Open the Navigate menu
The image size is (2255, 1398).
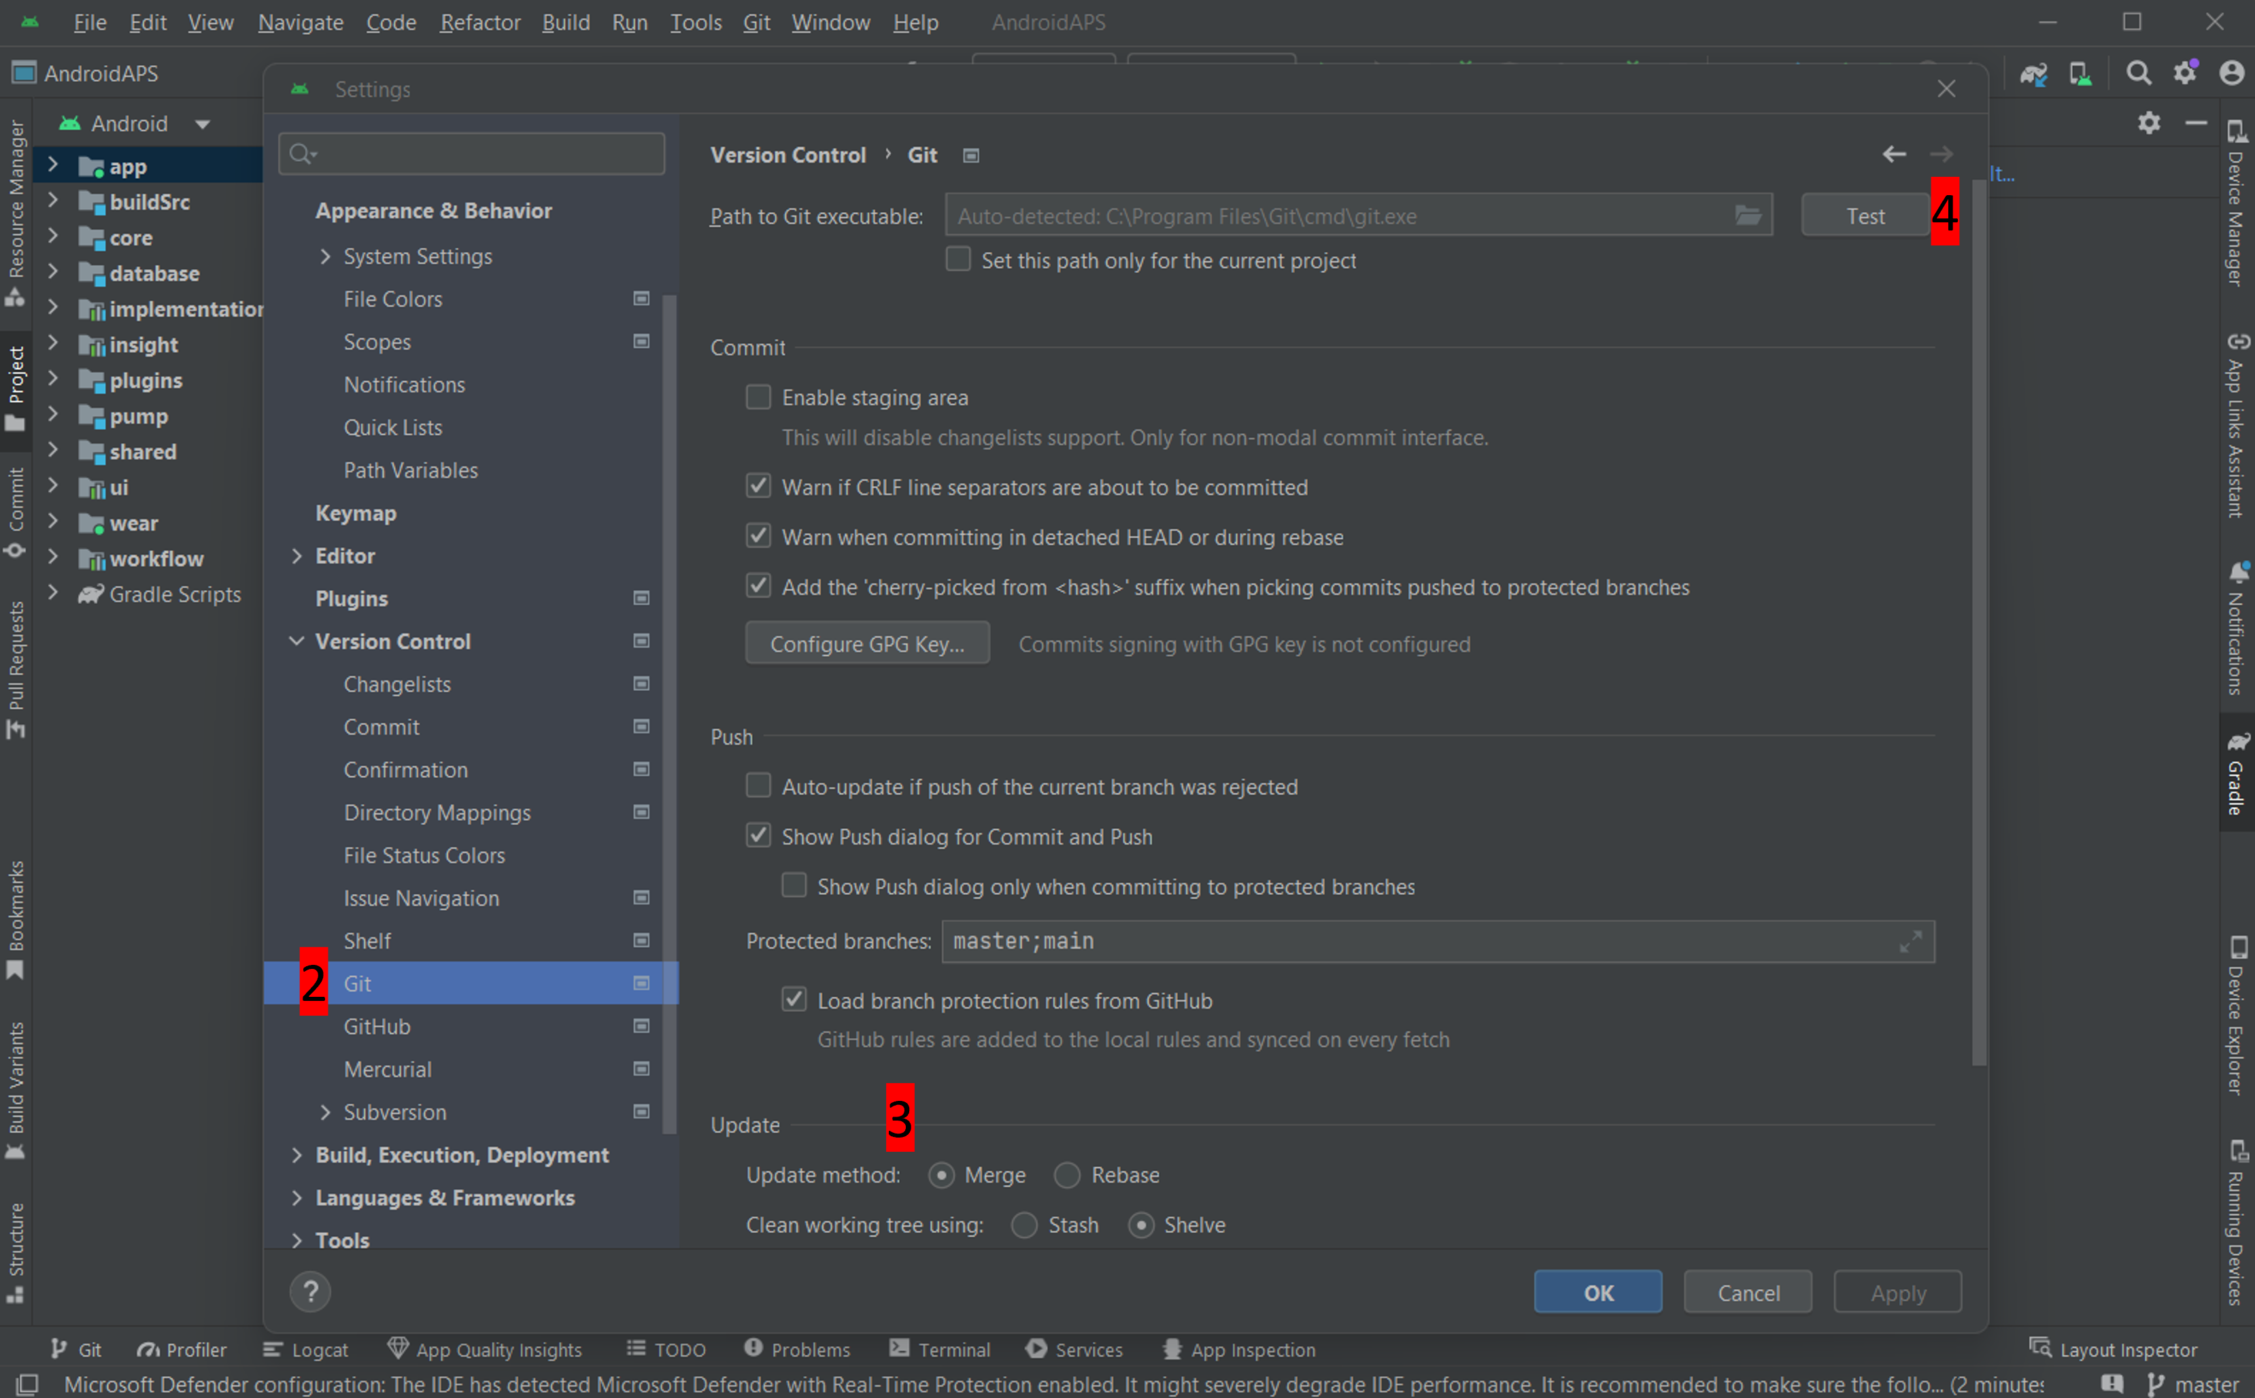click(301, 22)
